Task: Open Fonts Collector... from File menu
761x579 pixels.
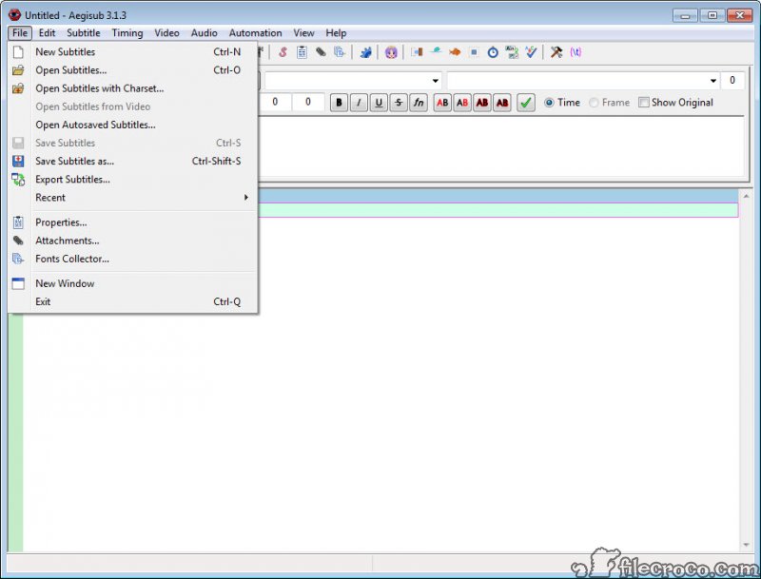Action: (x=132, y=259)
